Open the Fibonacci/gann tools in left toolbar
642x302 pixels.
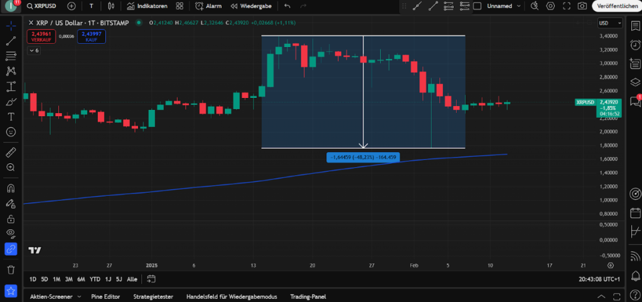click(x=11, y=56)
